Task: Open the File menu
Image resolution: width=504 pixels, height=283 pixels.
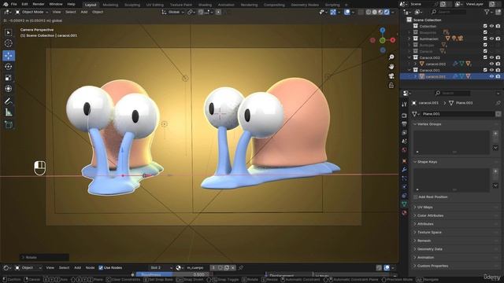Action: click(x=14, y=4)
